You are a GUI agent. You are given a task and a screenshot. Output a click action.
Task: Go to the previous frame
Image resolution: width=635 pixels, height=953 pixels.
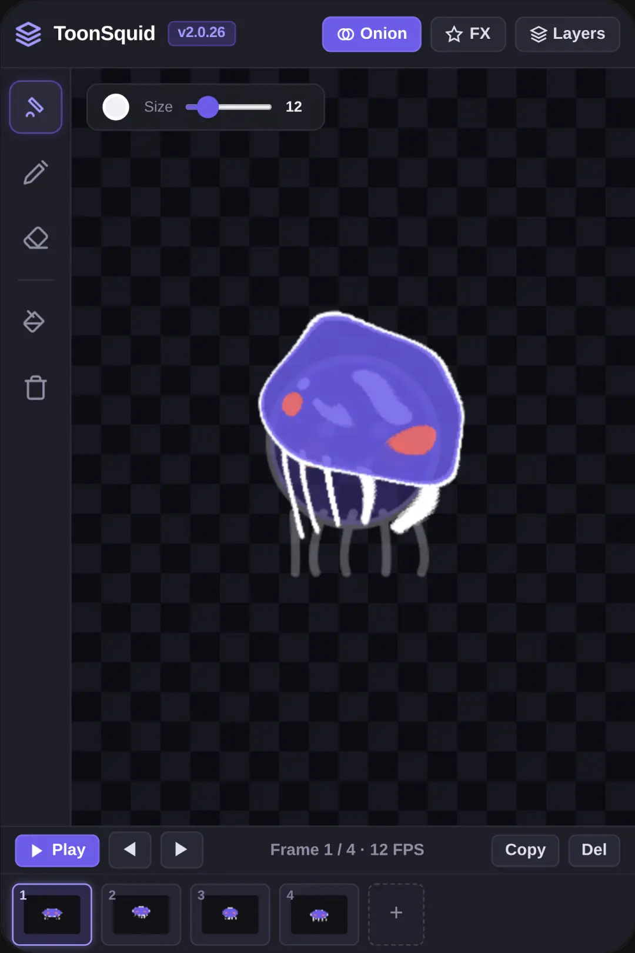point(130,849)
